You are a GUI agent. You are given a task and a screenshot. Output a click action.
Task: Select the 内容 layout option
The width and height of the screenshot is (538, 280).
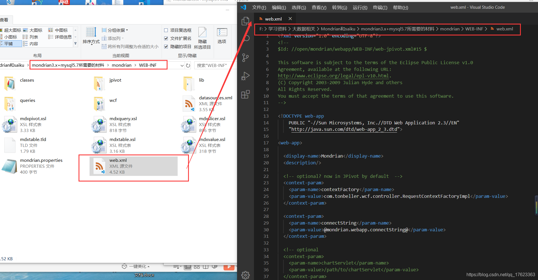click(30, 44)
